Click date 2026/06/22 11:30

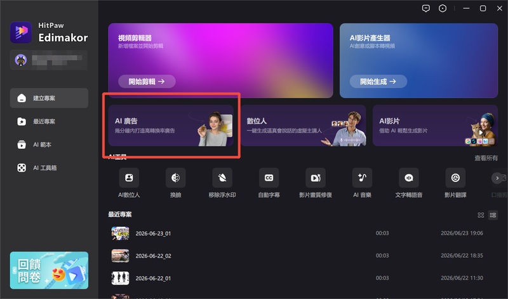tap(462, 278)
